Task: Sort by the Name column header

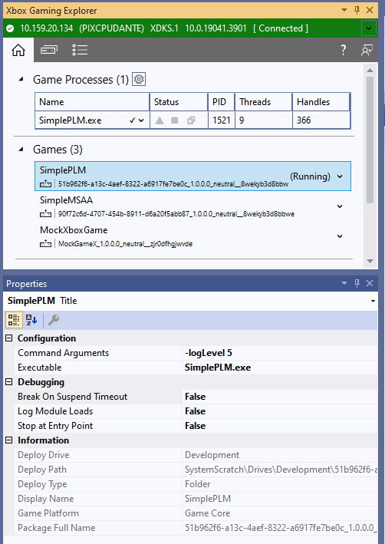Action: 92,102
